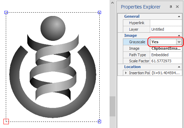Viewport: 184px width, 128px height.
Task: Click Scale Factor value 61.5772973
Action: point(161,61)
